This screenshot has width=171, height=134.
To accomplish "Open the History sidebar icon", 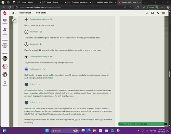I will pos(5,84).
